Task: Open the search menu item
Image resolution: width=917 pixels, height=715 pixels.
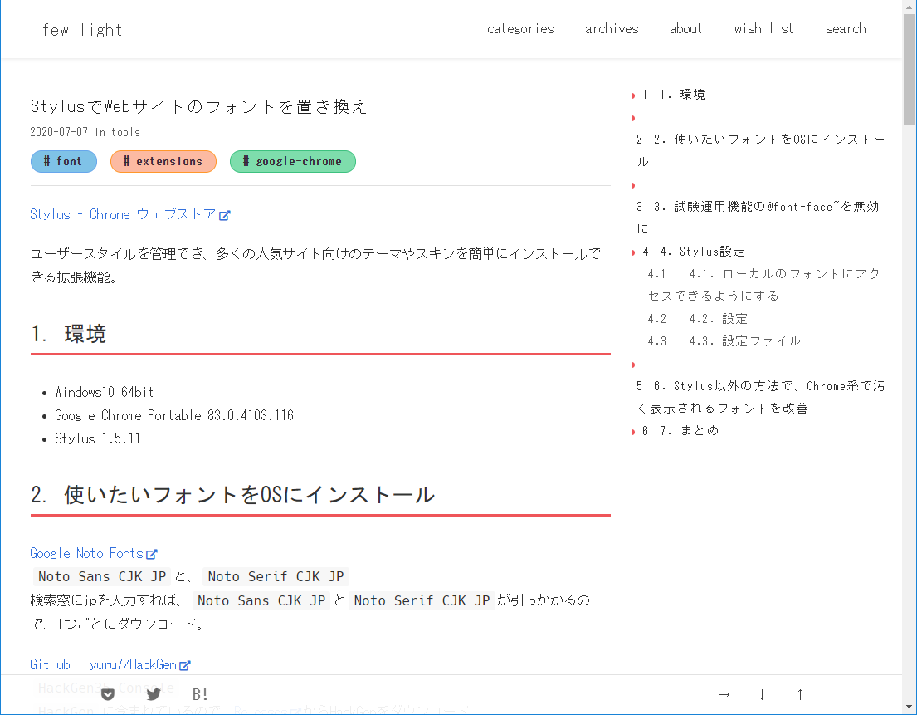Action: coord(846,29)
